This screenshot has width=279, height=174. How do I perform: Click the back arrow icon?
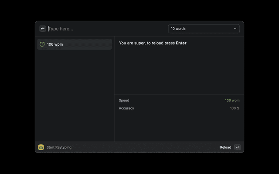click(43, 29)
